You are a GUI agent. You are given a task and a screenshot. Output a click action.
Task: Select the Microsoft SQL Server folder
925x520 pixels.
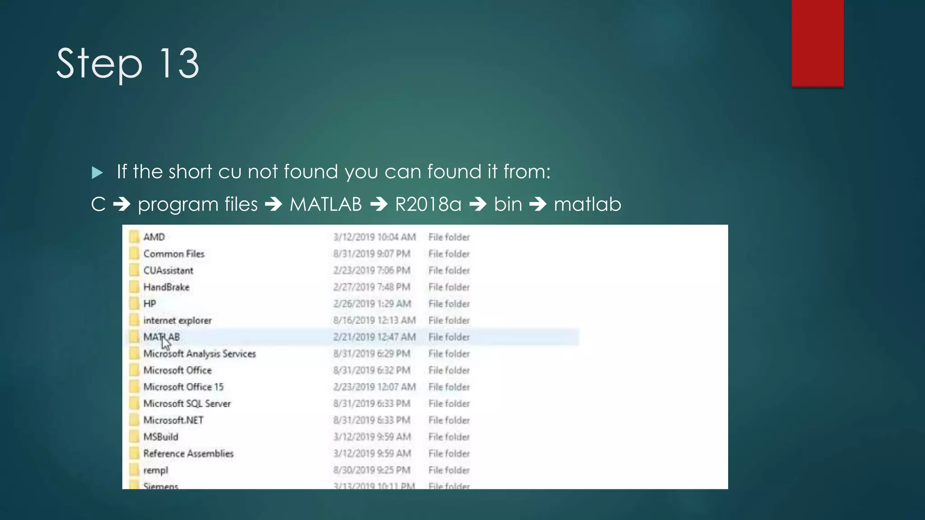pos(187,404)
